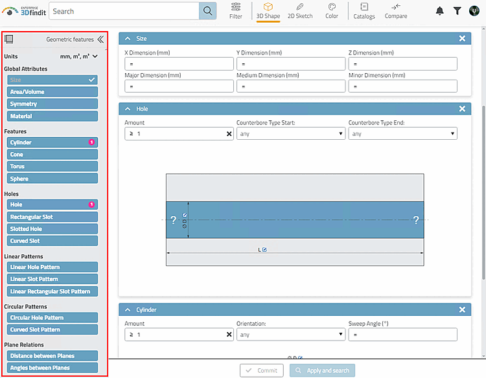This screenshot has width=486, height=378.
Task: Click the search magnifier button
Action: pos(207,11)
